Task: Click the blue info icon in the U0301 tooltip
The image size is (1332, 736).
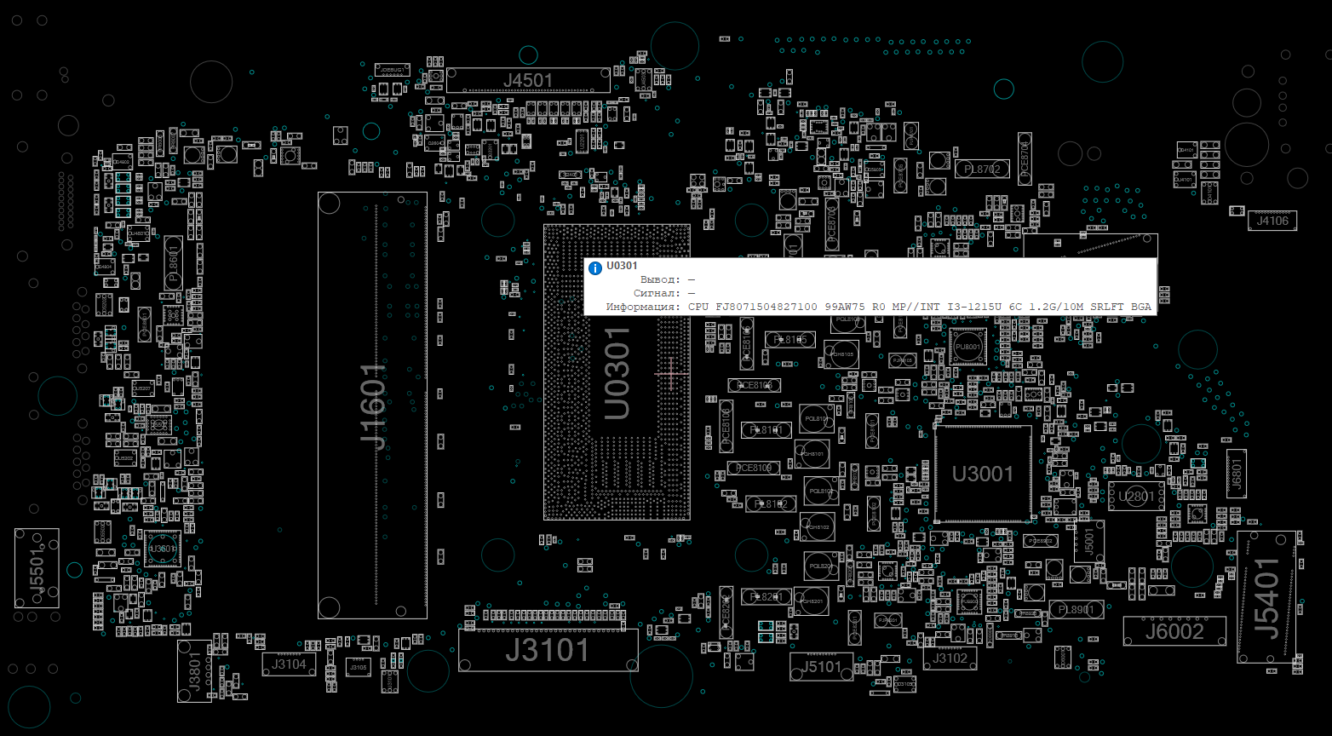Action: [595, 267]
